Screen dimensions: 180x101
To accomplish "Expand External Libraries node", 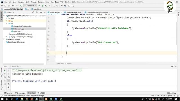I will pos(4,39).
